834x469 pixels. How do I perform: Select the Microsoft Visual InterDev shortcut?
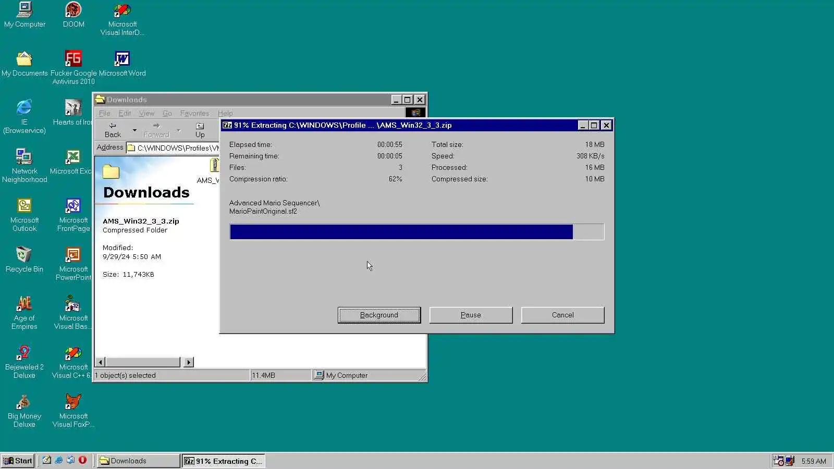[122, 19]
